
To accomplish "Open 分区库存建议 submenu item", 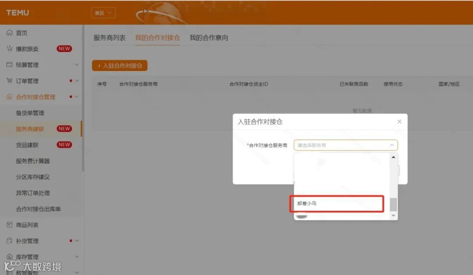I will tap(32, 177).
